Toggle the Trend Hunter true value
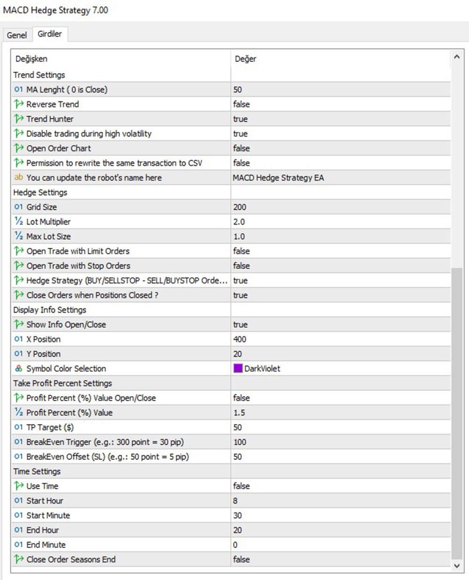 click(241, 119)
